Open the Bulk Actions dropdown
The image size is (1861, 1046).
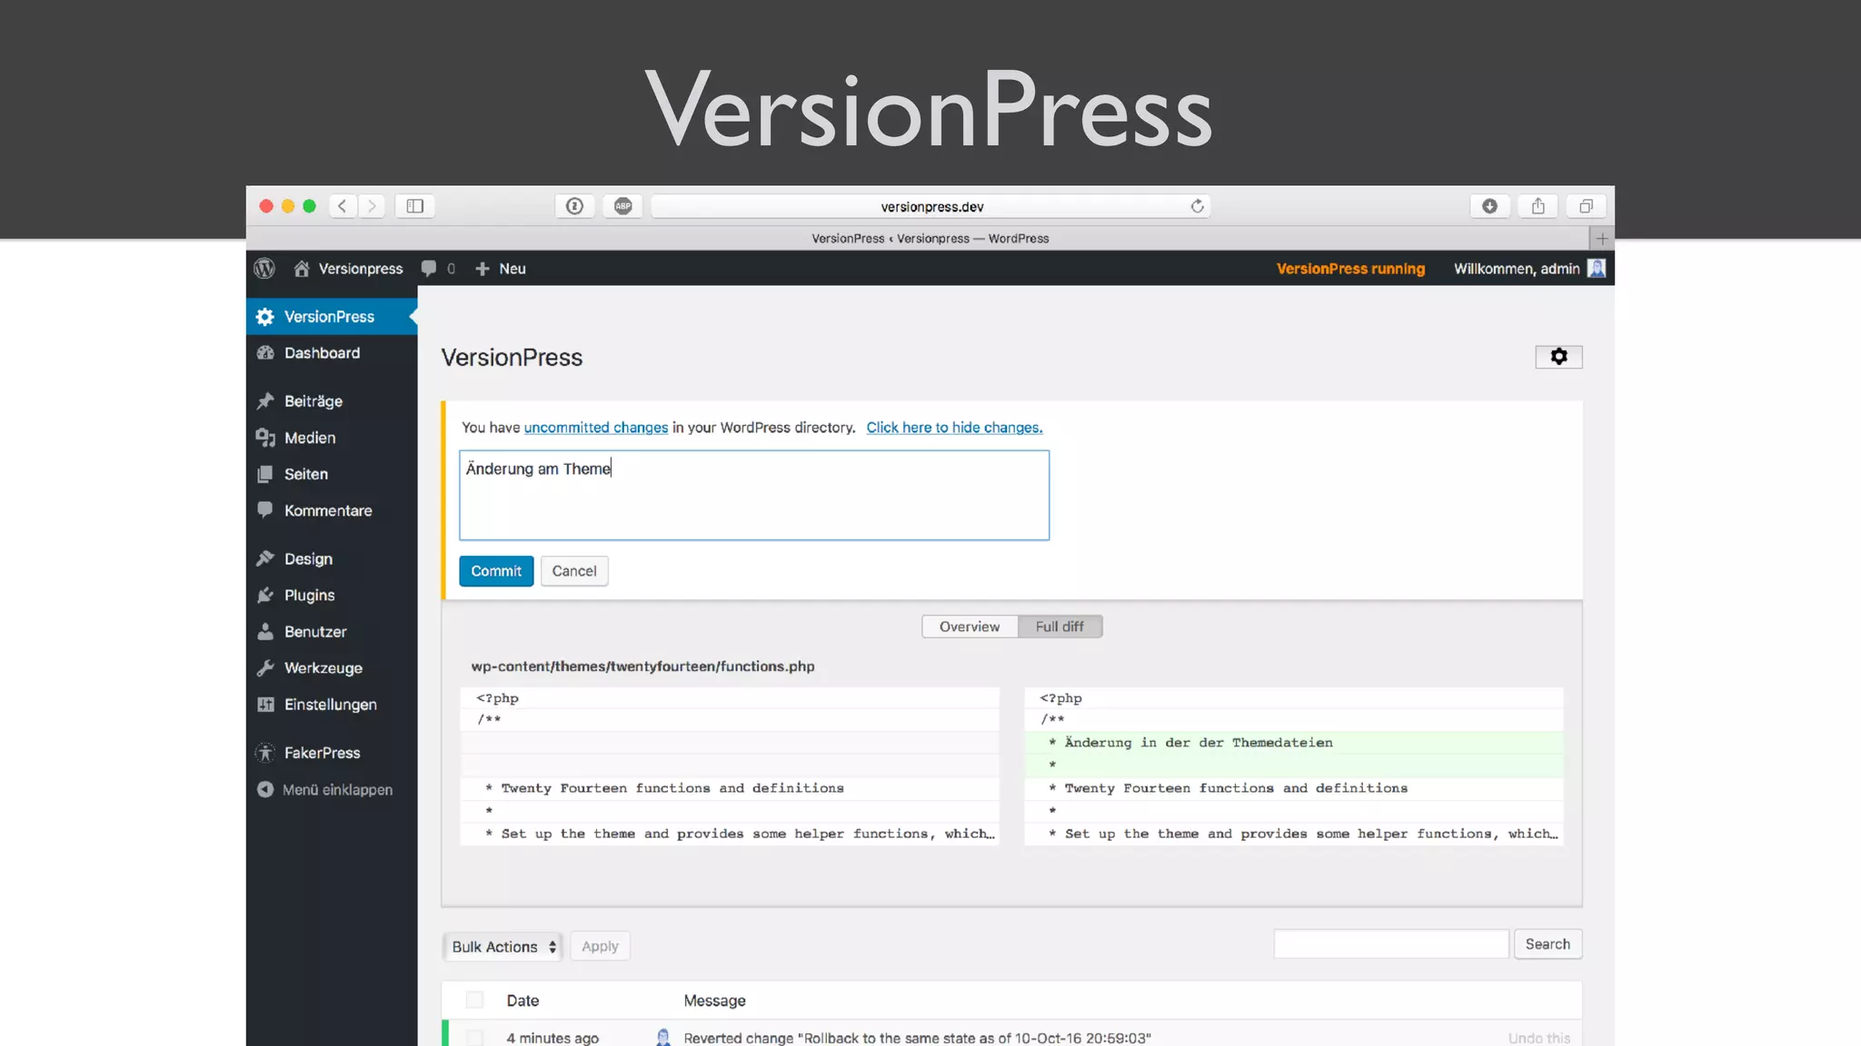[503, 946]
